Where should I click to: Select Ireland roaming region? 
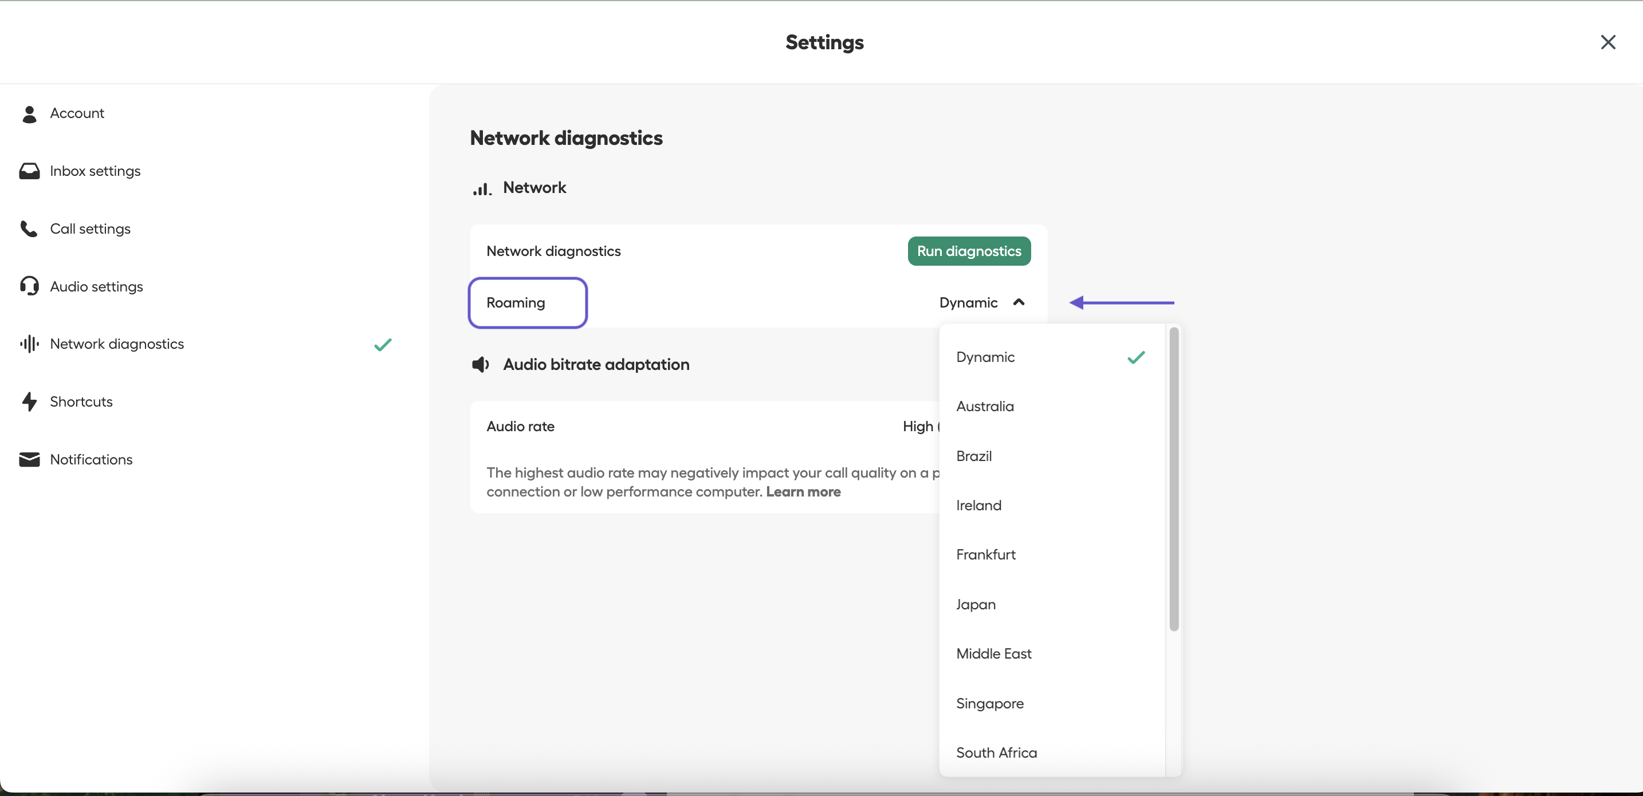1052,505
